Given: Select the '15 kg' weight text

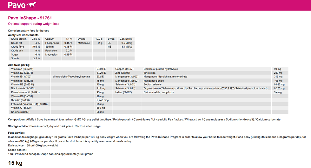Looking at the screenshot, I should coord(15,163).
